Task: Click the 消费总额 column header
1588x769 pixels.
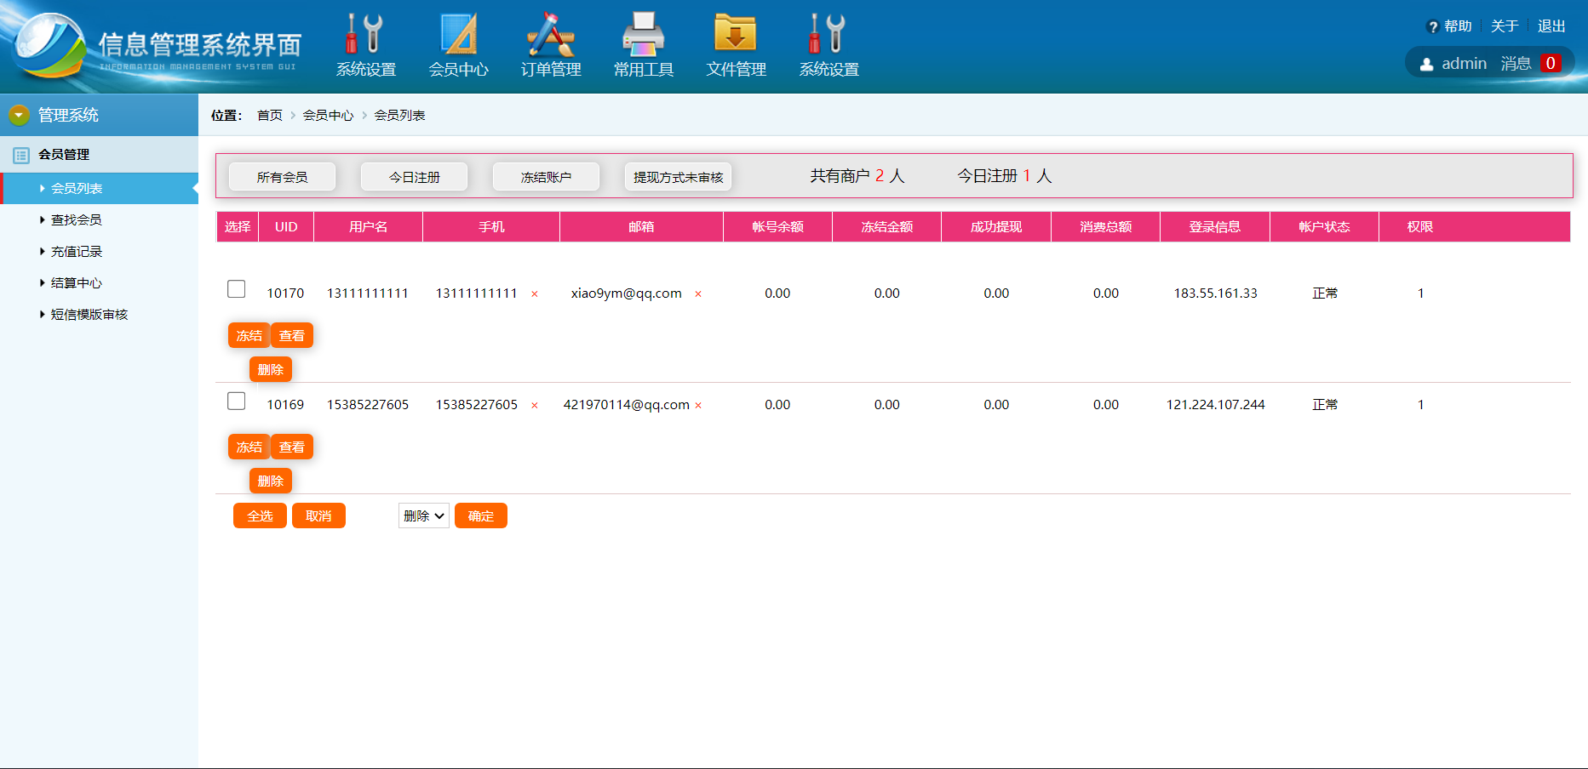Action: coord(1105,226)
